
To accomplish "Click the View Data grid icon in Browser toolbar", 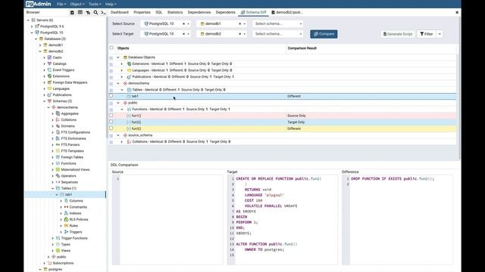I will (80, 12).
